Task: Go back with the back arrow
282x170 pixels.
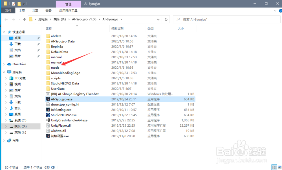Action: pos(6,19)
